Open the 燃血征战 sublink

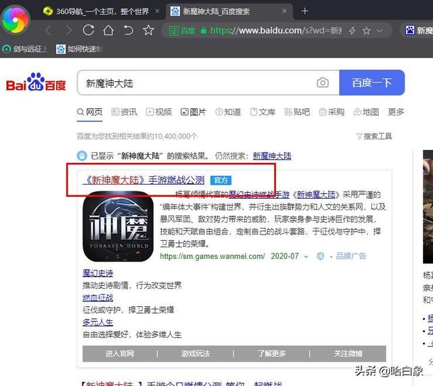coord(97,297)
